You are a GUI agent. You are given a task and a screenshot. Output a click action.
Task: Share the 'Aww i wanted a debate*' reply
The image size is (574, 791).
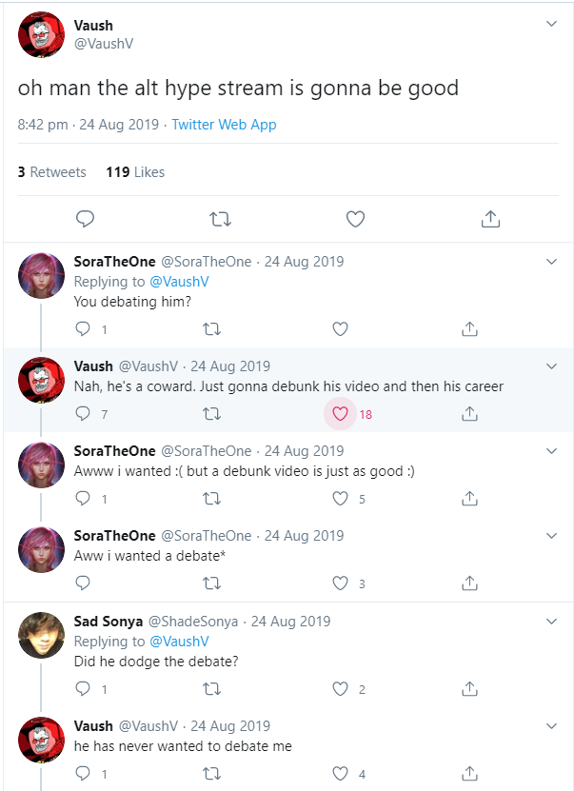[469, 583]
